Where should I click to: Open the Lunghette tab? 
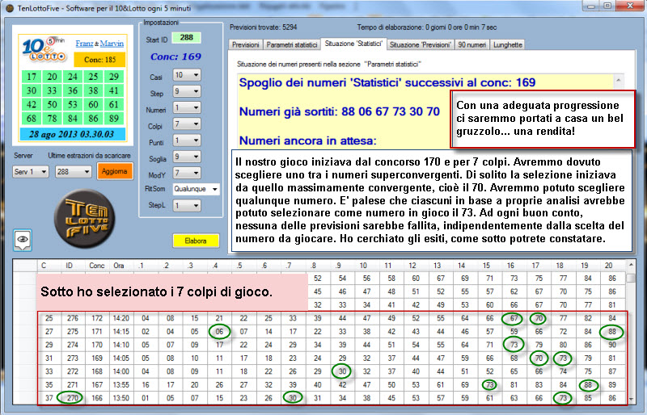click(508, 44)
